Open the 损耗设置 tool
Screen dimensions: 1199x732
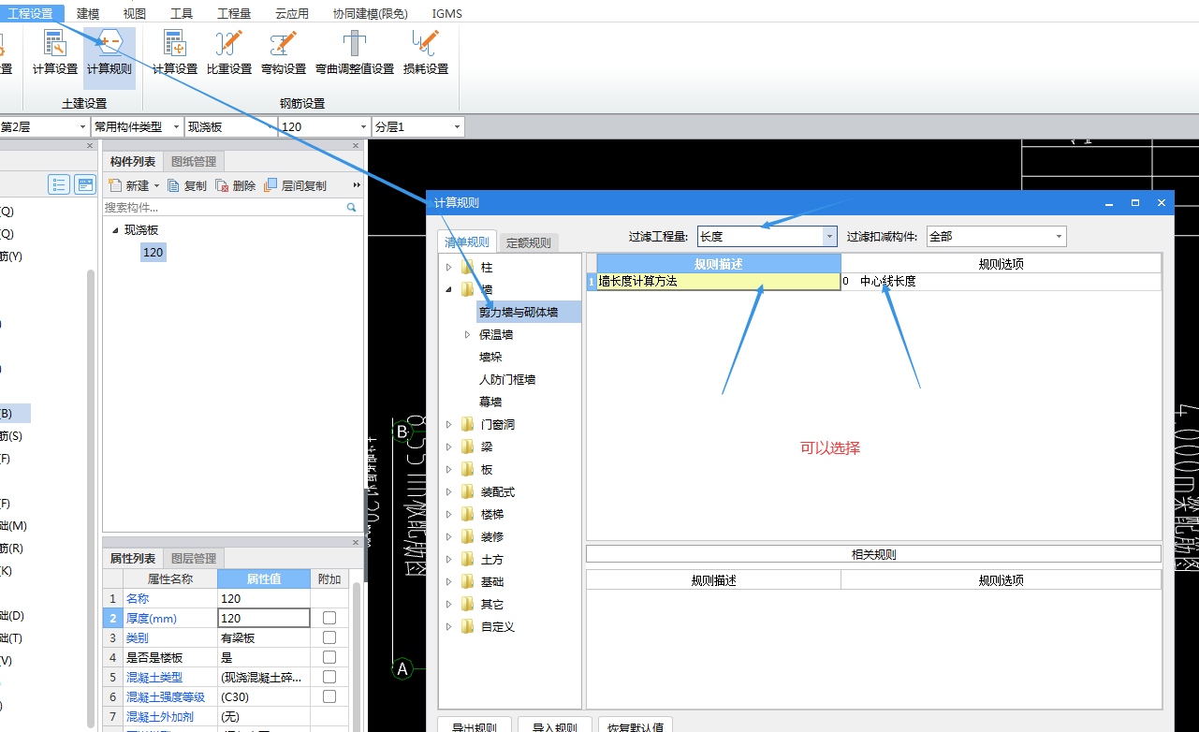(426, 53)
